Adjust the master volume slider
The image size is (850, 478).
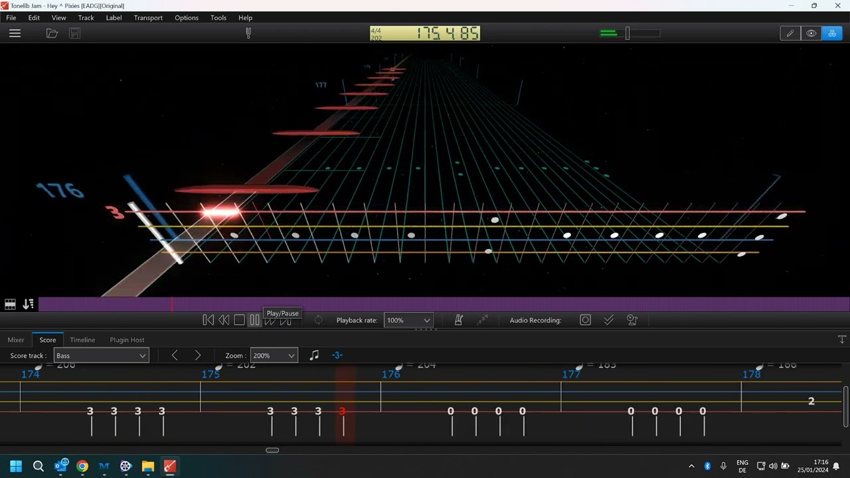point(629,33)
